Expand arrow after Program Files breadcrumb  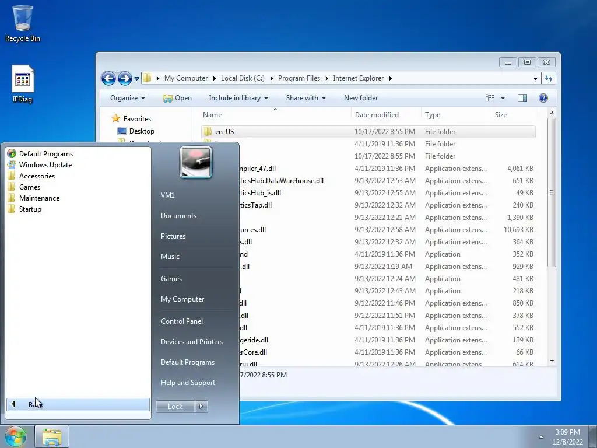point(326,79)
